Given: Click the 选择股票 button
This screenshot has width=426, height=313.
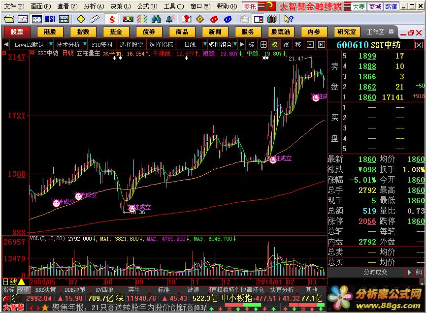Looking at the screenshot, I should coord(132,44).
